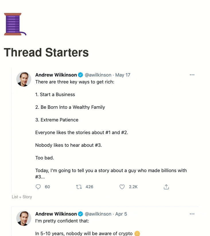The width and height of the screenshot is (210, 236).
Task: Select the Thread Starters heading
Action: 46,53
